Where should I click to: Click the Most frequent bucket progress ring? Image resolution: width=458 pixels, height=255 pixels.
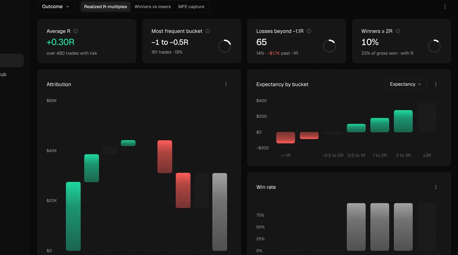(224, 46)
